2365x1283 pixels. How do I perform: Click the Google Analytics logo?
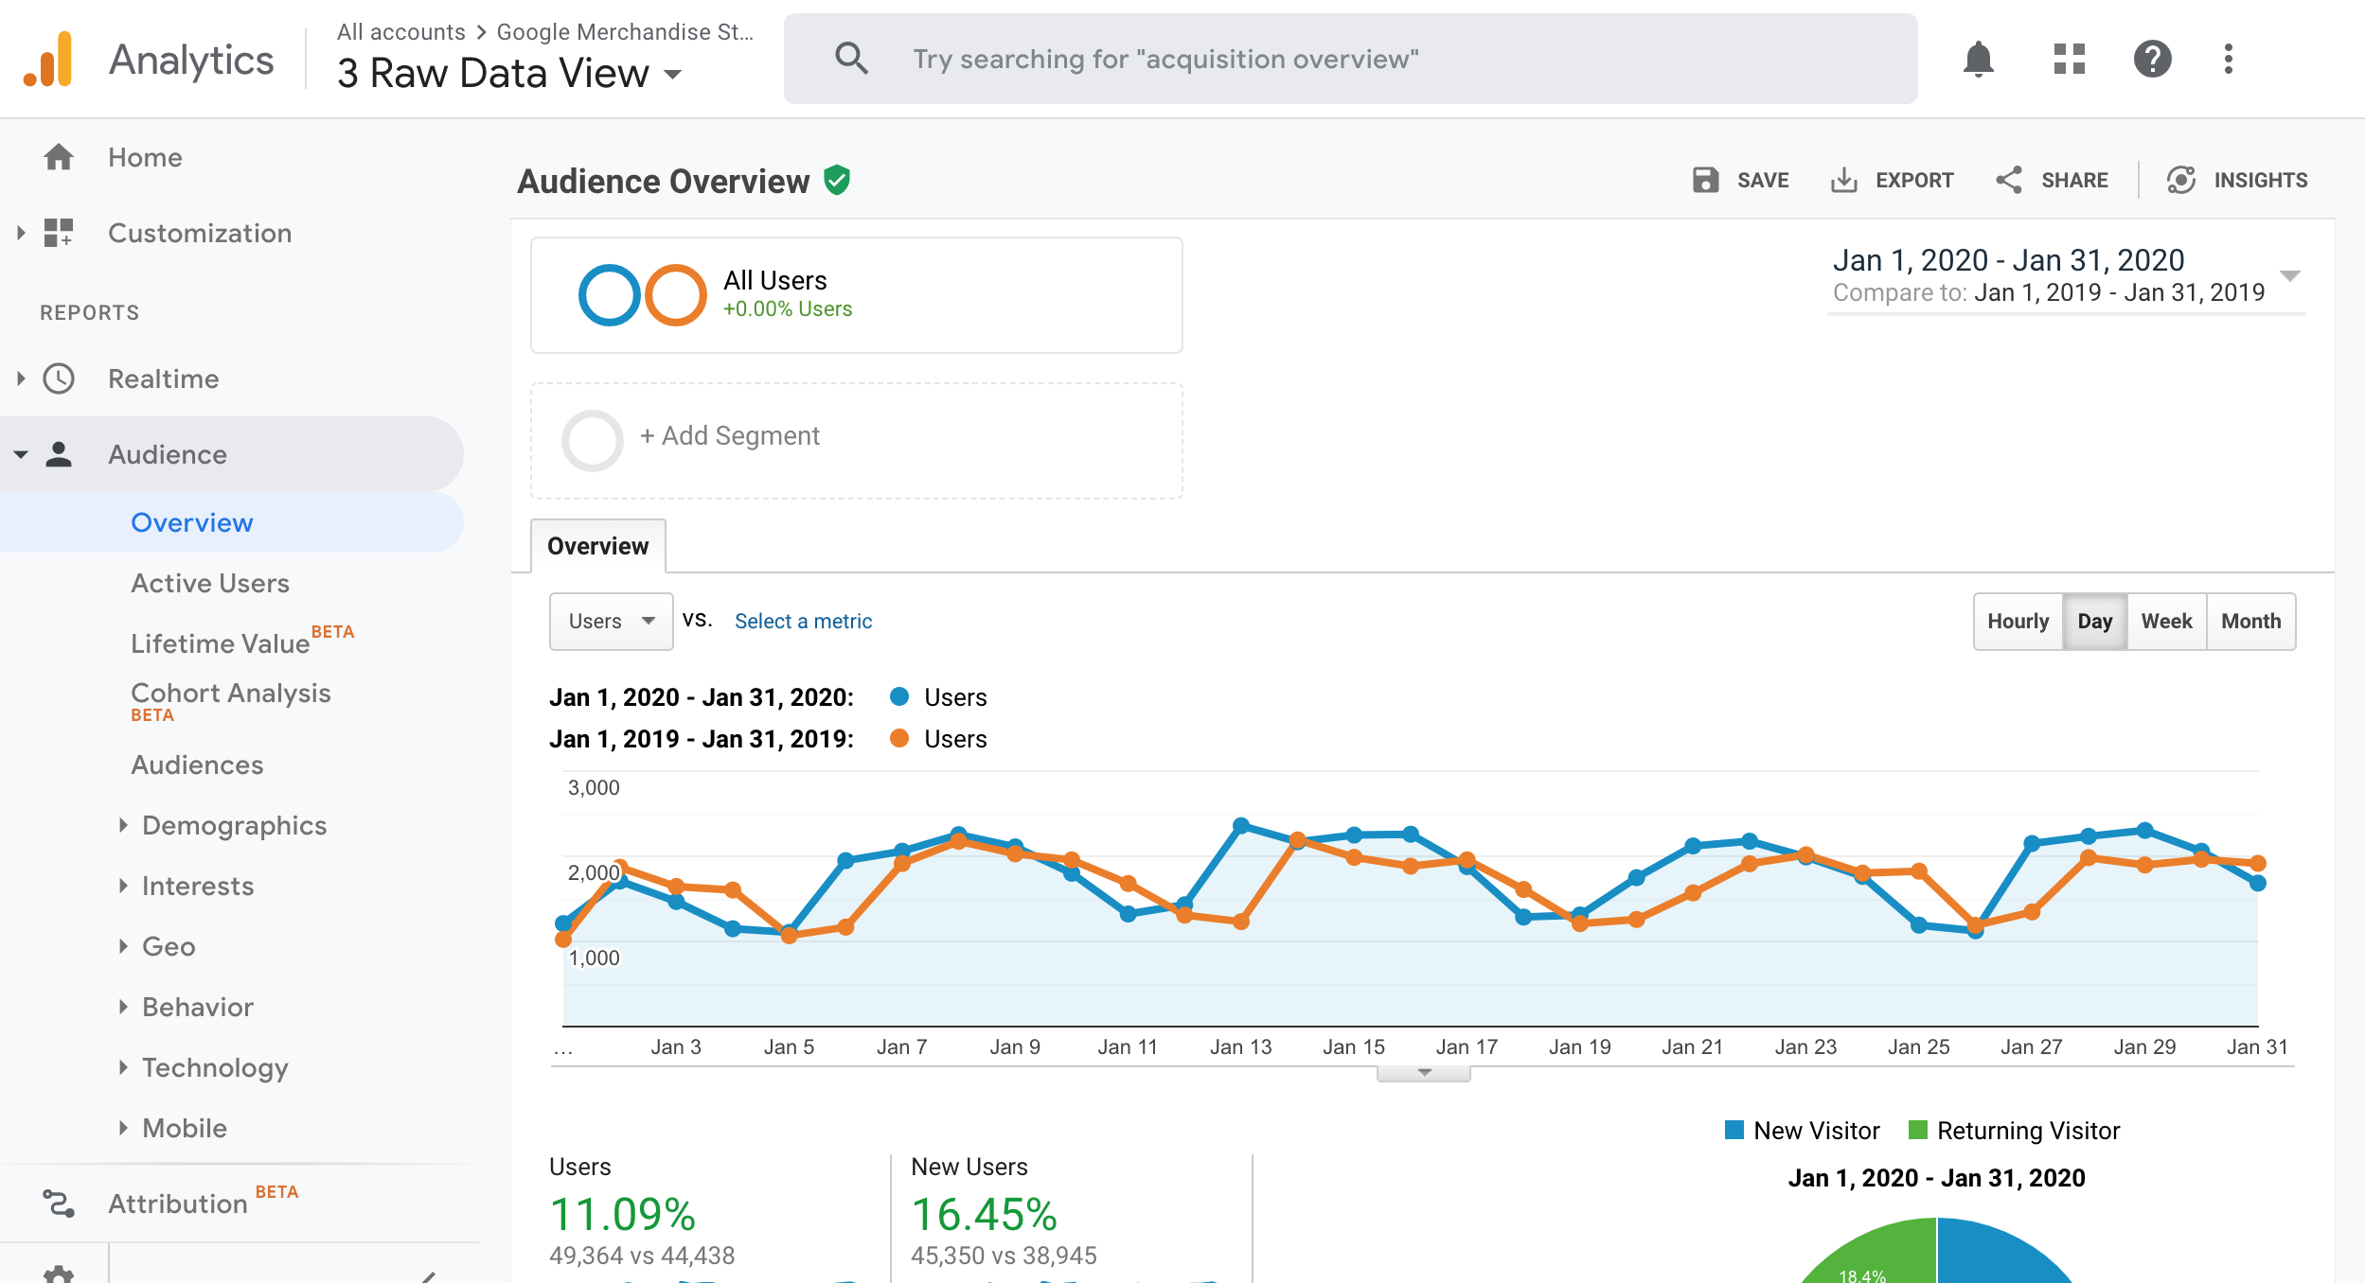tap(47, 60)
